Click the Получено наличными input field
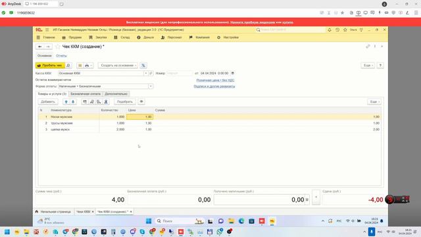The height and width of the screenshot is (237, 421). coord(260,199)
